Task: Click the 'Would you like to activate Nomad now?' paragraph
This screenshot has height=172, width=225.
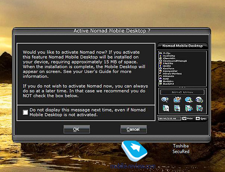Action: click(84, 64)
